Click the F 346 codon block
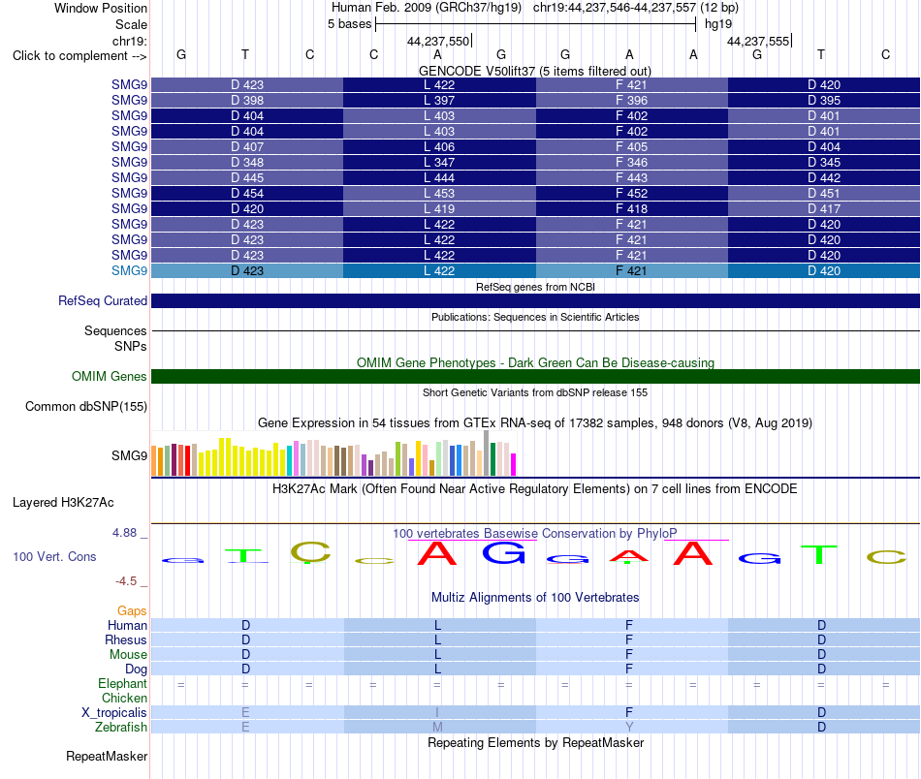The width and height of the screenshot is (921, 779). tap(631, 162)
